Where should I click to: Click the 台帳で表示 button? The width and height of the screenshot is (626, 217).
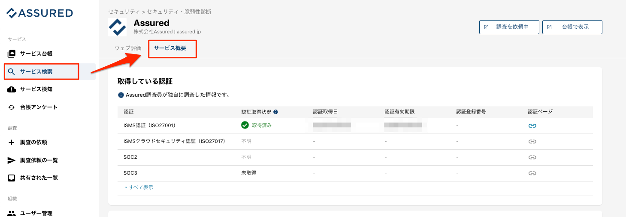572,27
